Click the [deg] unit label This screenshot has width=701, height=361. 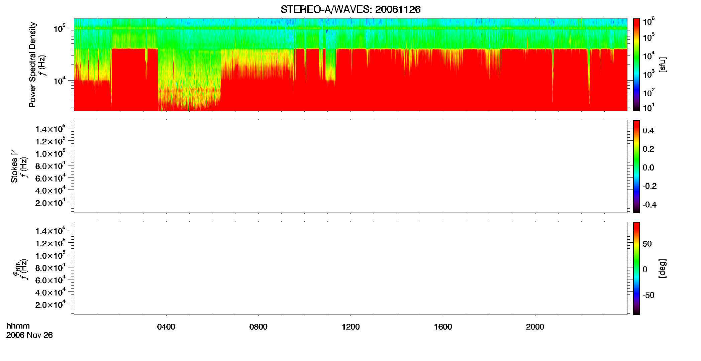coord(663,268)
